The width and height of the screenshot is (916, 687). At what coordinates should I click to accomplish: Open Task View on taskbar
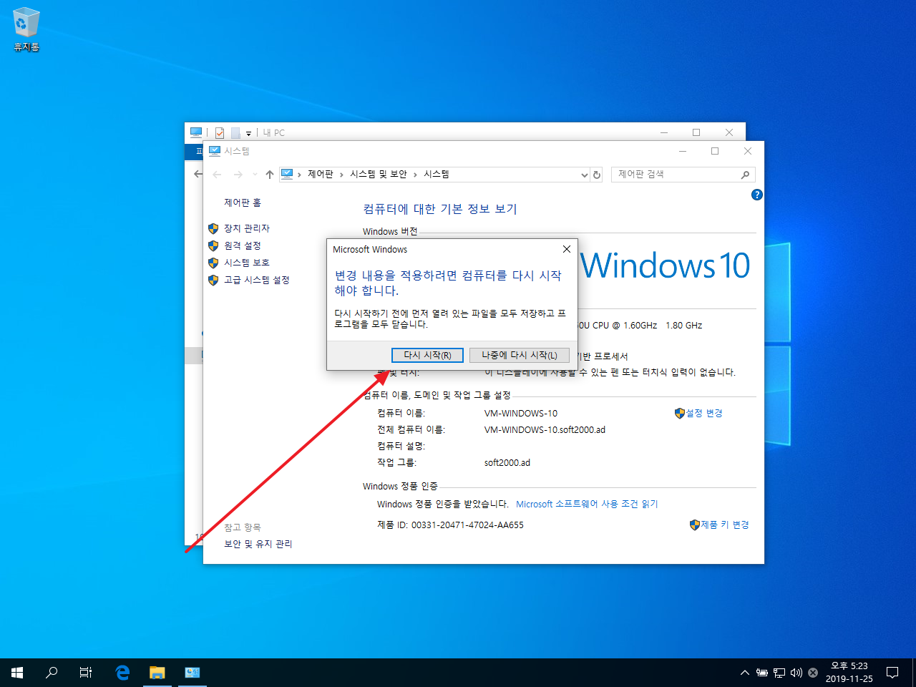point(86,673)
